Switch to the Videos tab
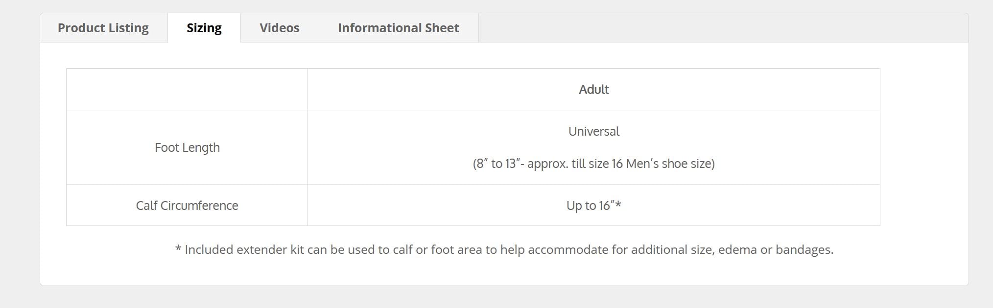Screen dimensions: 993x308 (280, 28)
